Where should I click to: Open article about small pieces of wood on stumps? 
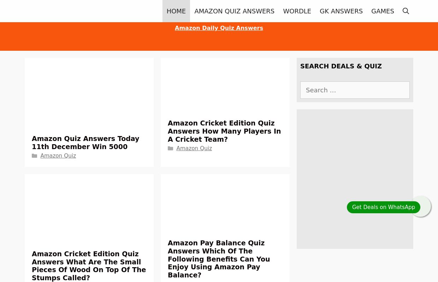click(x=89, y=266)
